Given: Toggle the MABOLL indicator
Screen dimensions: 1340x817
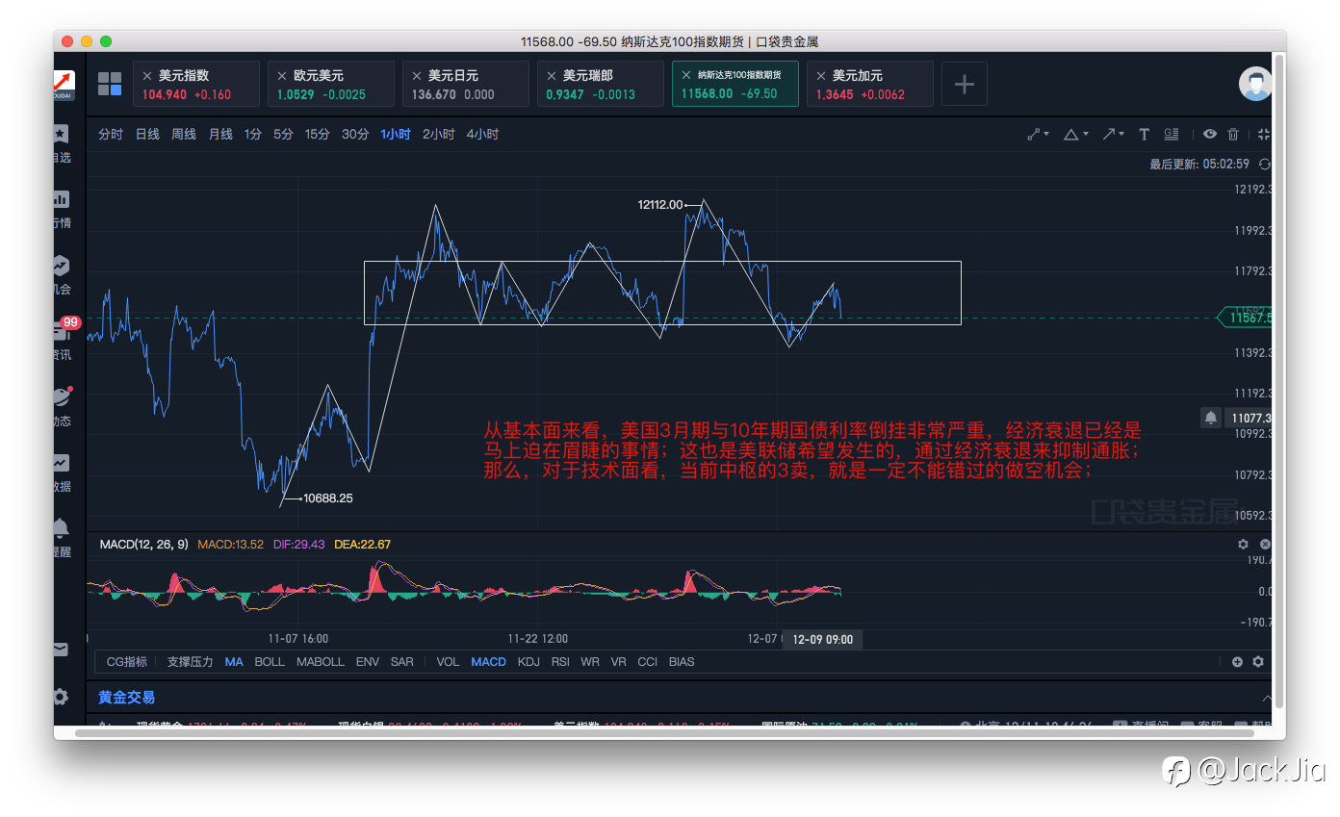Looking at the screenshot, I should click(x=321, y=662).
